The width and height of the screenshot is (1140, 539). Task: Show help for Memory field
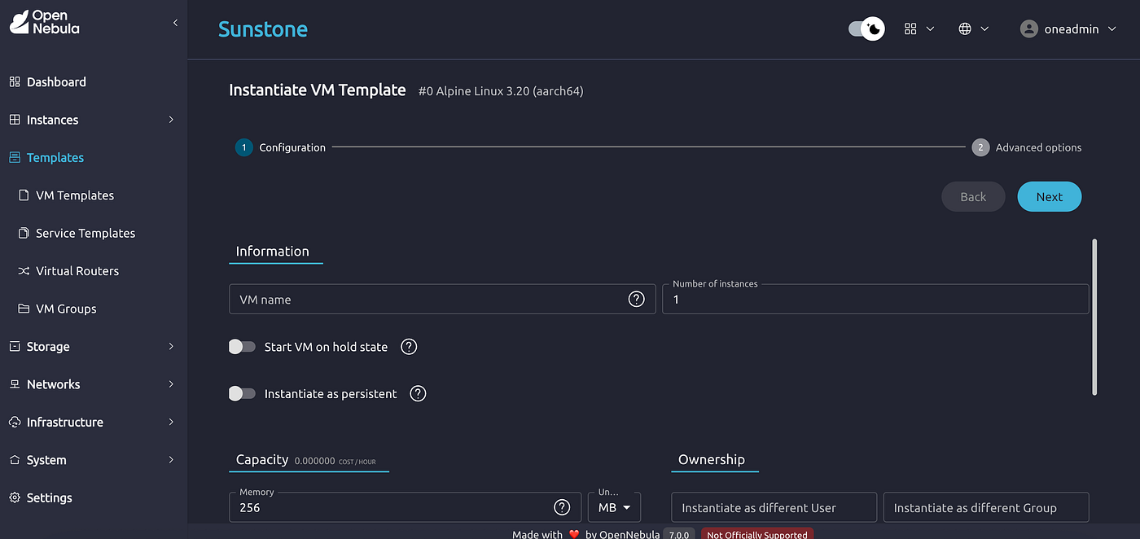[x=562, y=507]
